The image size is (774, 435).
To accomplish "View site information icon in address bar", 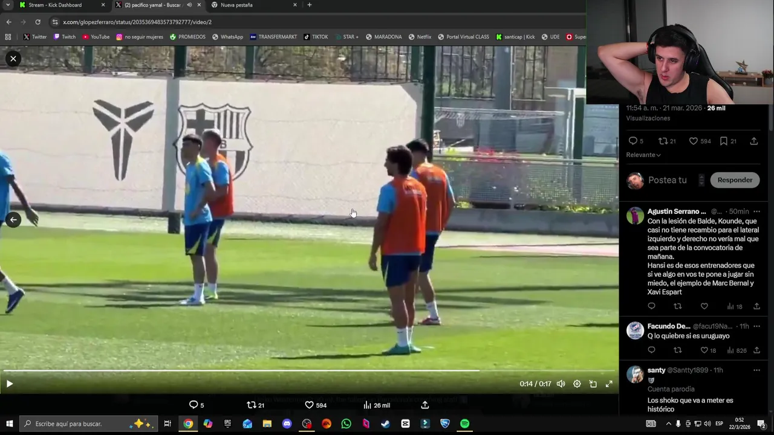I will tap(55, 22).
